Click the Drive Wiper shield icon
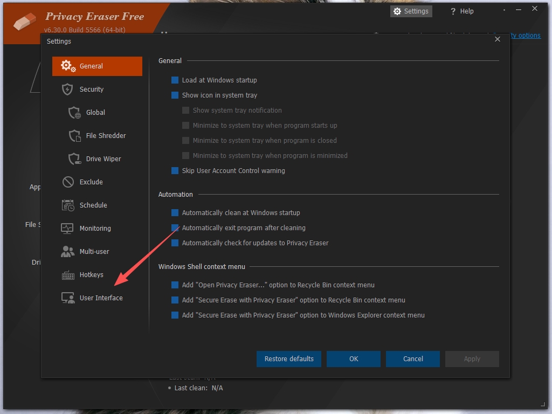Image resolution: width=552 pixels, height=414 pixels. 74,159
